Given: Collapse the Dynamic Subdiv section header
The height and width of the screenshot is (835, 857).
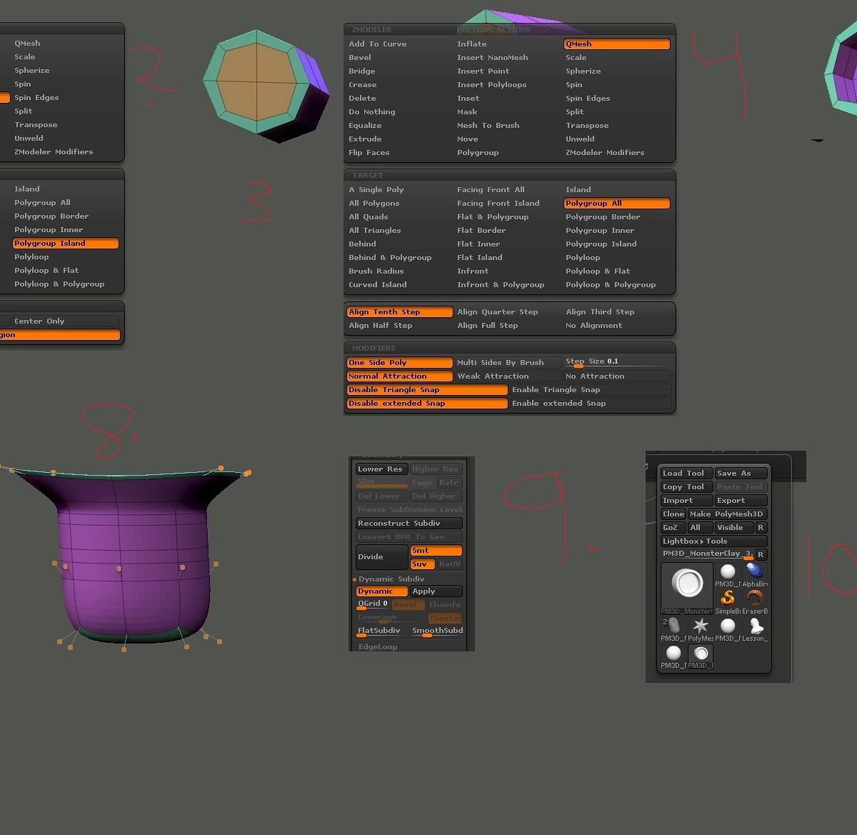Looking at the screenshot, I should point(391,579).
